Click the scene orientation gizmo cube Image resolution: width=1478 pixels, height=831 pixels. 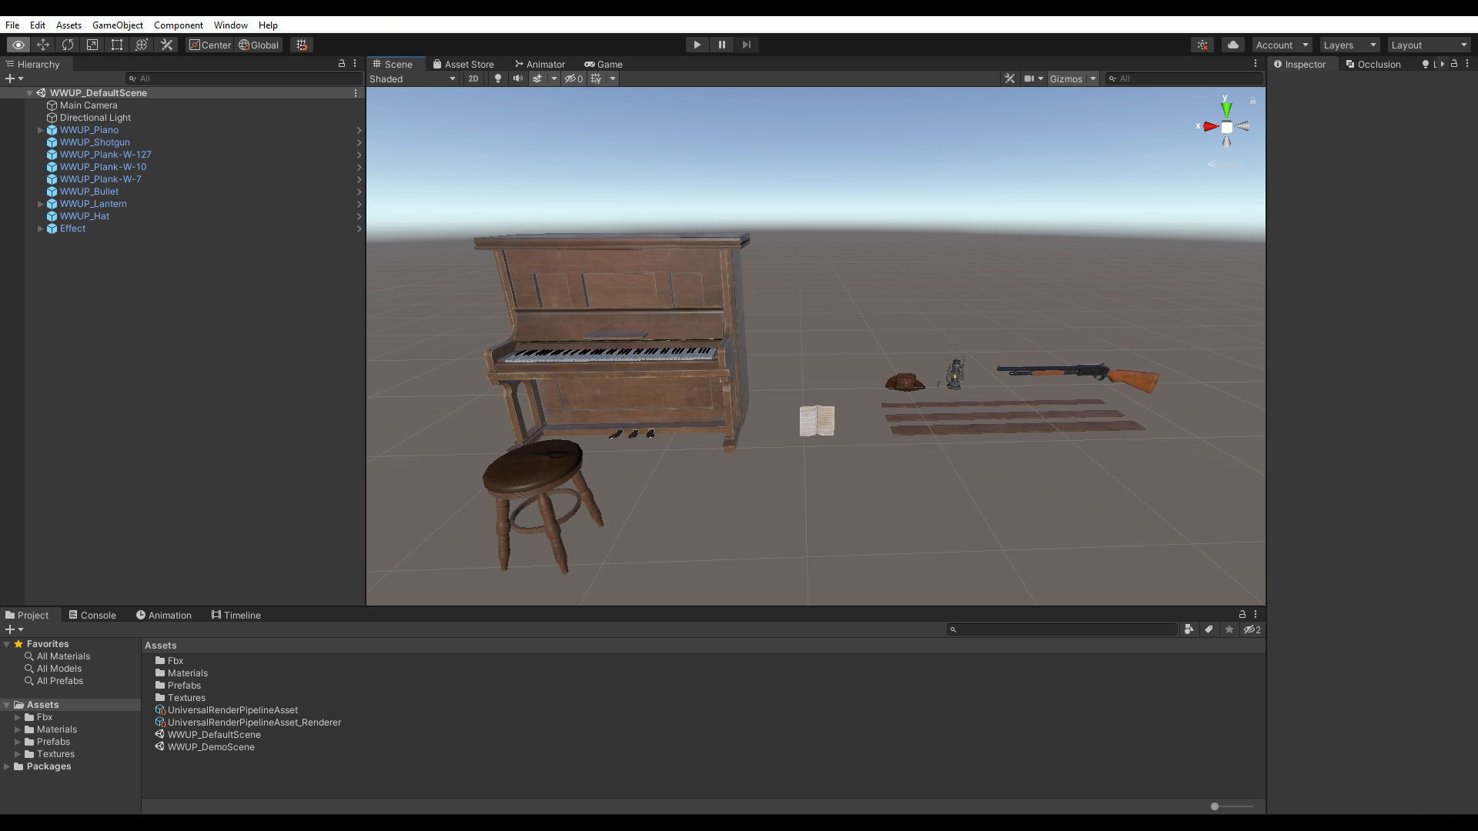(1226, 127)
